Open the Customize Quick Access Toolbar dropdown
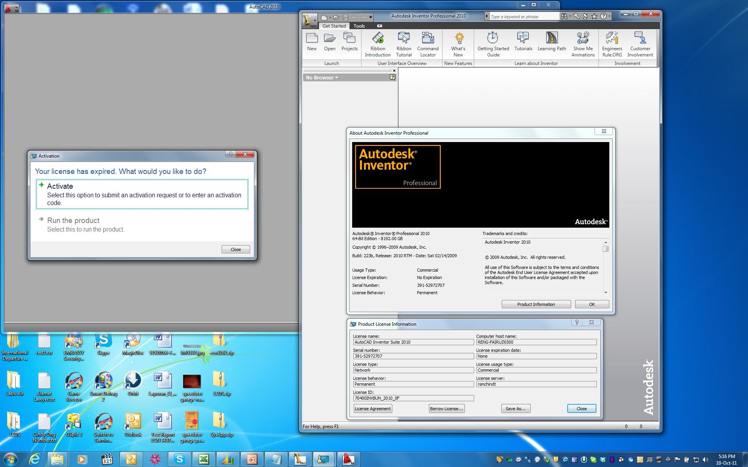Image resolution: width=748 pixels, height=467 pixels. click(x=370, y=17)
